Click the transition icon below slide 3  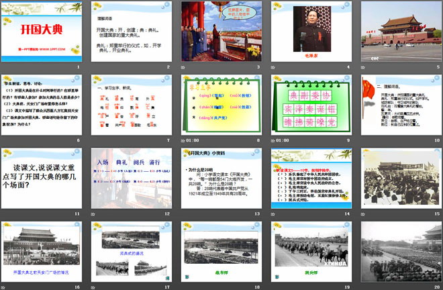click(x=184, y=67)
